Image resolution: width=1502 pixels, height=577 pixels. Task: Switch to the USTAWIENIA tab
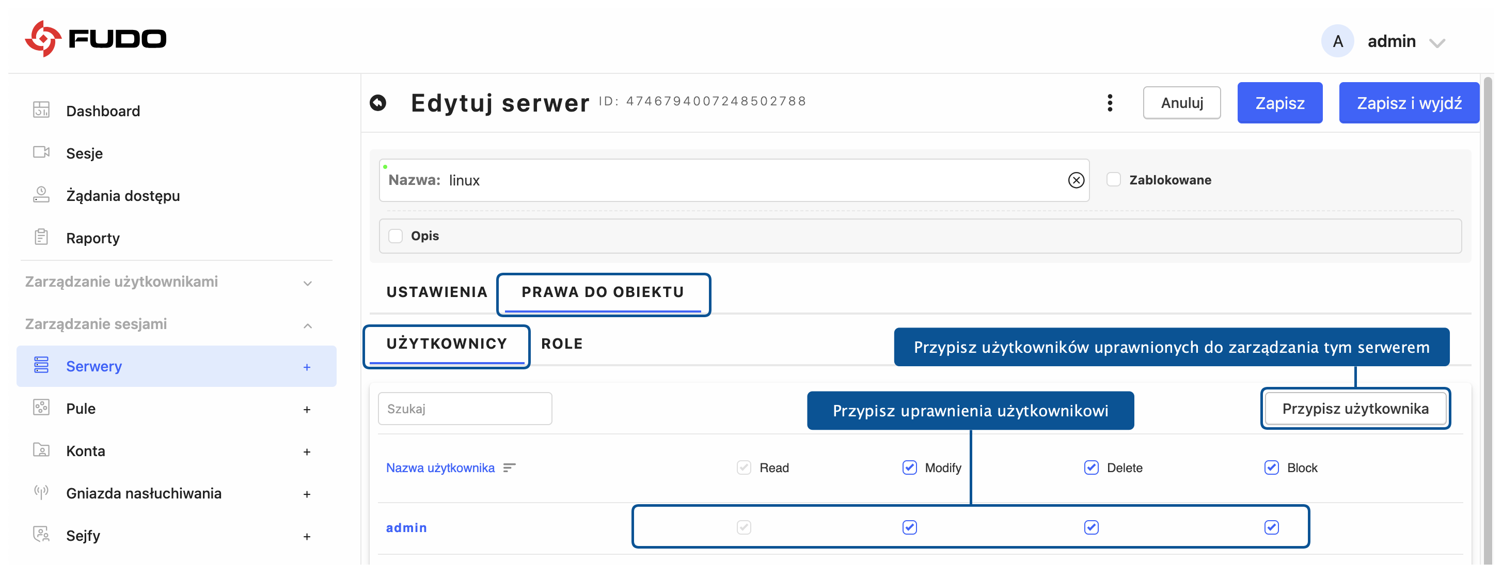(437, 292)
